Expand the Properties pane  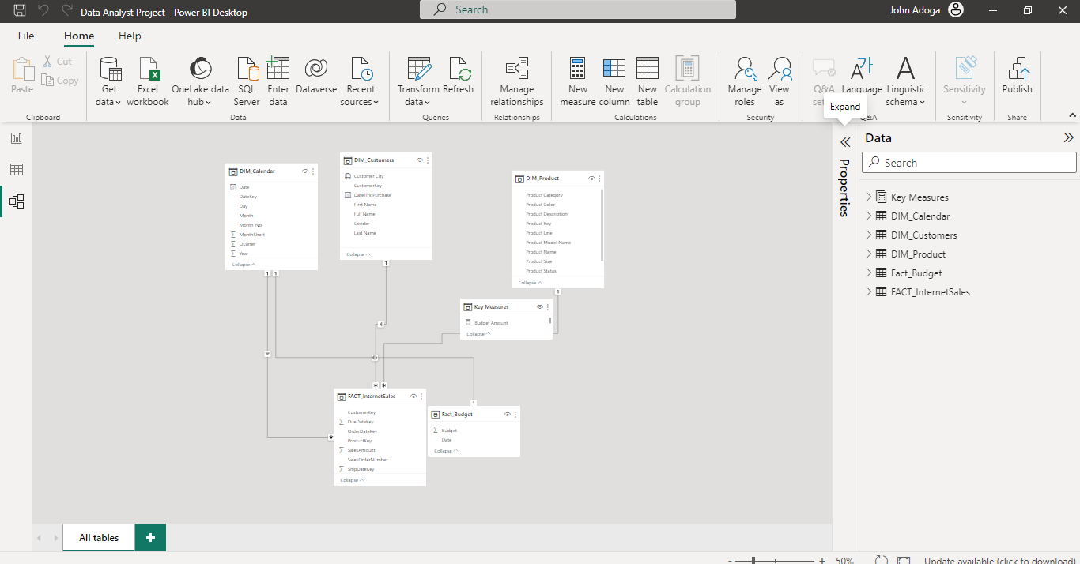(845, 142)
